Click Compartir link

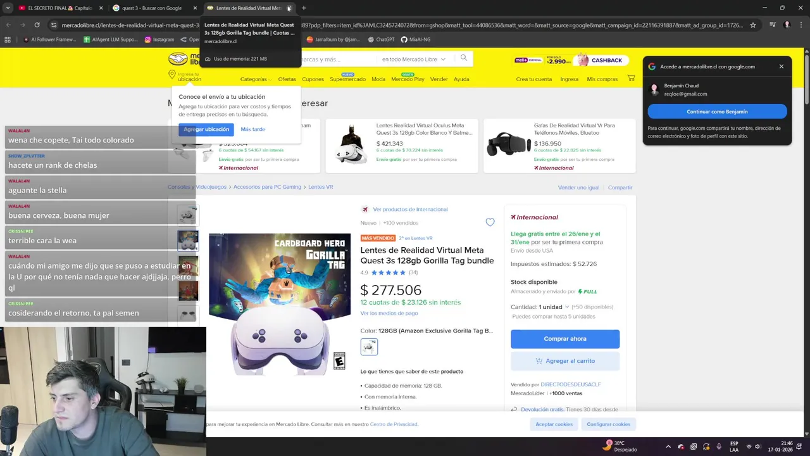click(x=620, y=187)
